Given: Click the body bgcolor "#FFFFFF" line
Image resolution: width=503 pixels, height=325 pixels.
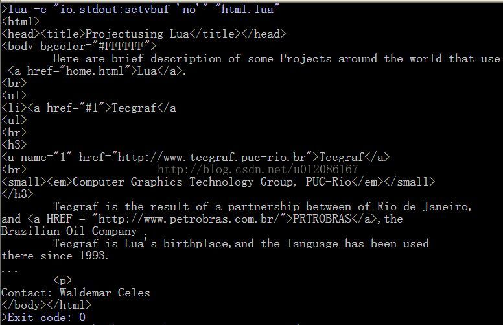Looking at the screenshot, I should 79,46.
